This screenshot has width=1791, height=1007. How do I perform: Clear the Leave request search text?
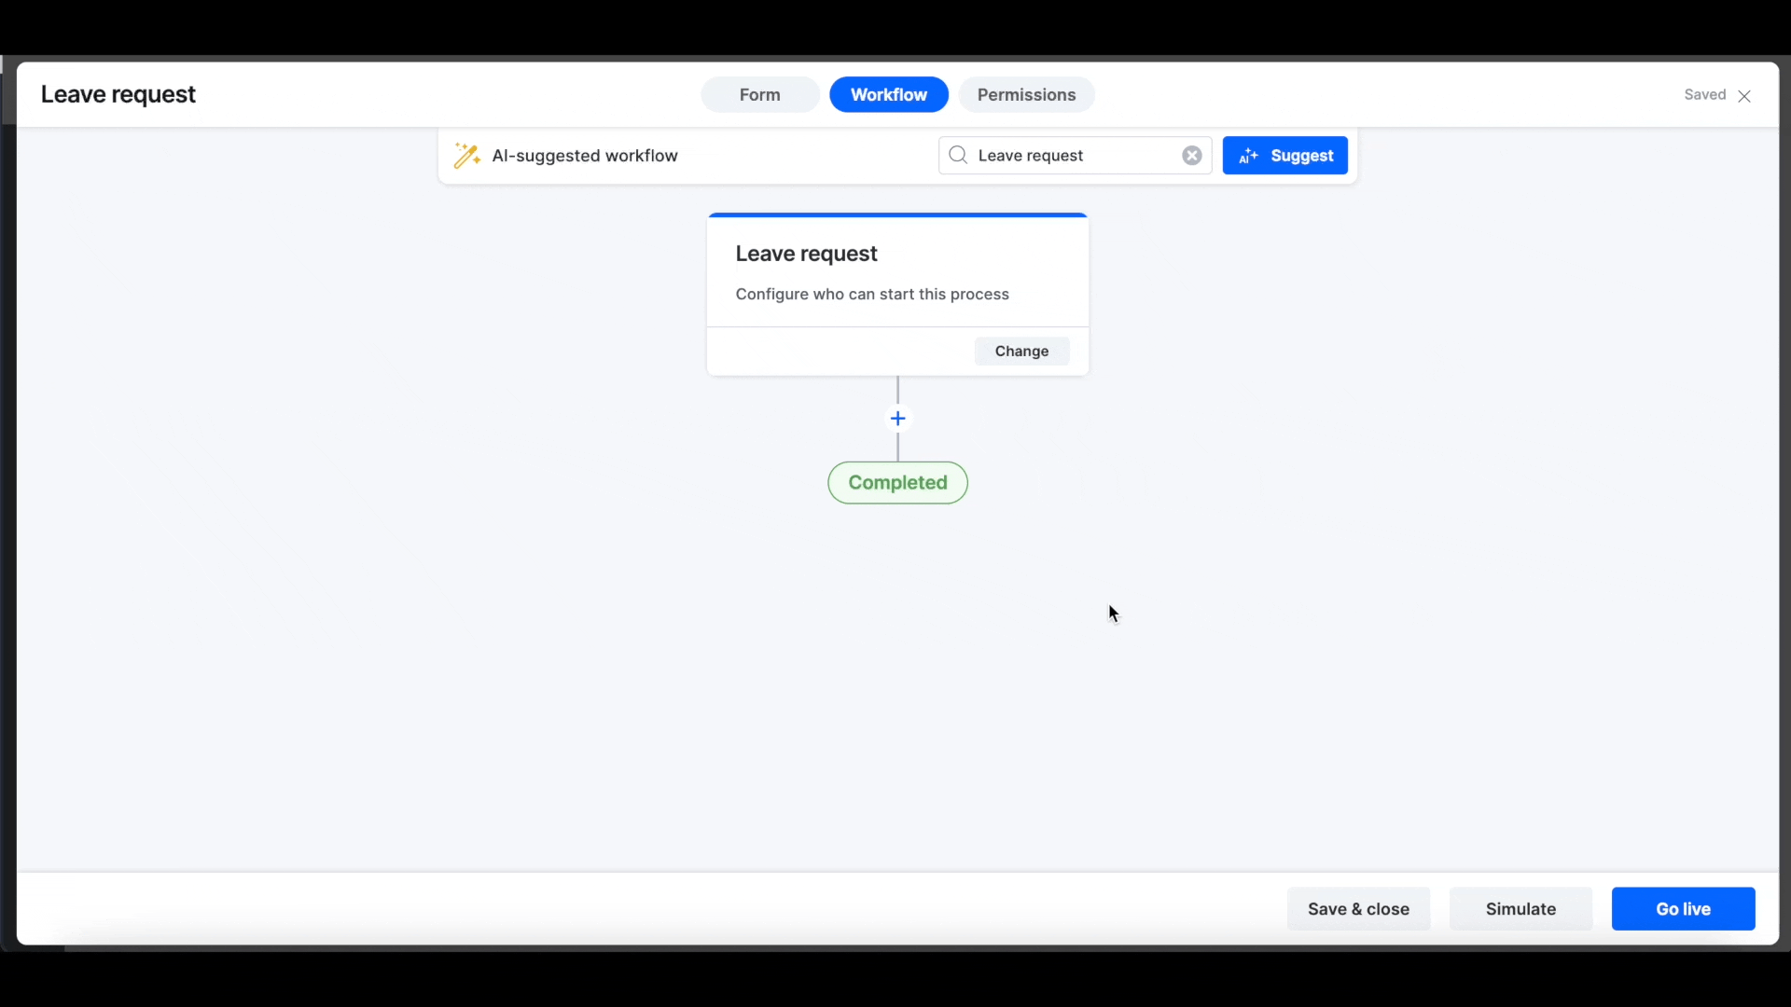1192,156
